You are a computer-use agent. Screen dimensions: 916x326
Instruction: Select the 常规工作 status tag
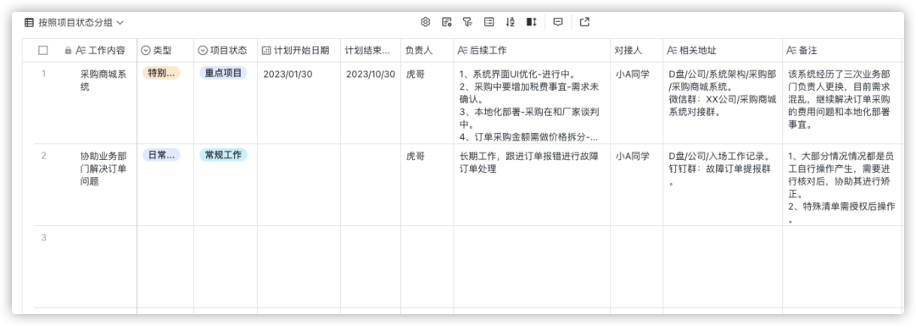223,155
